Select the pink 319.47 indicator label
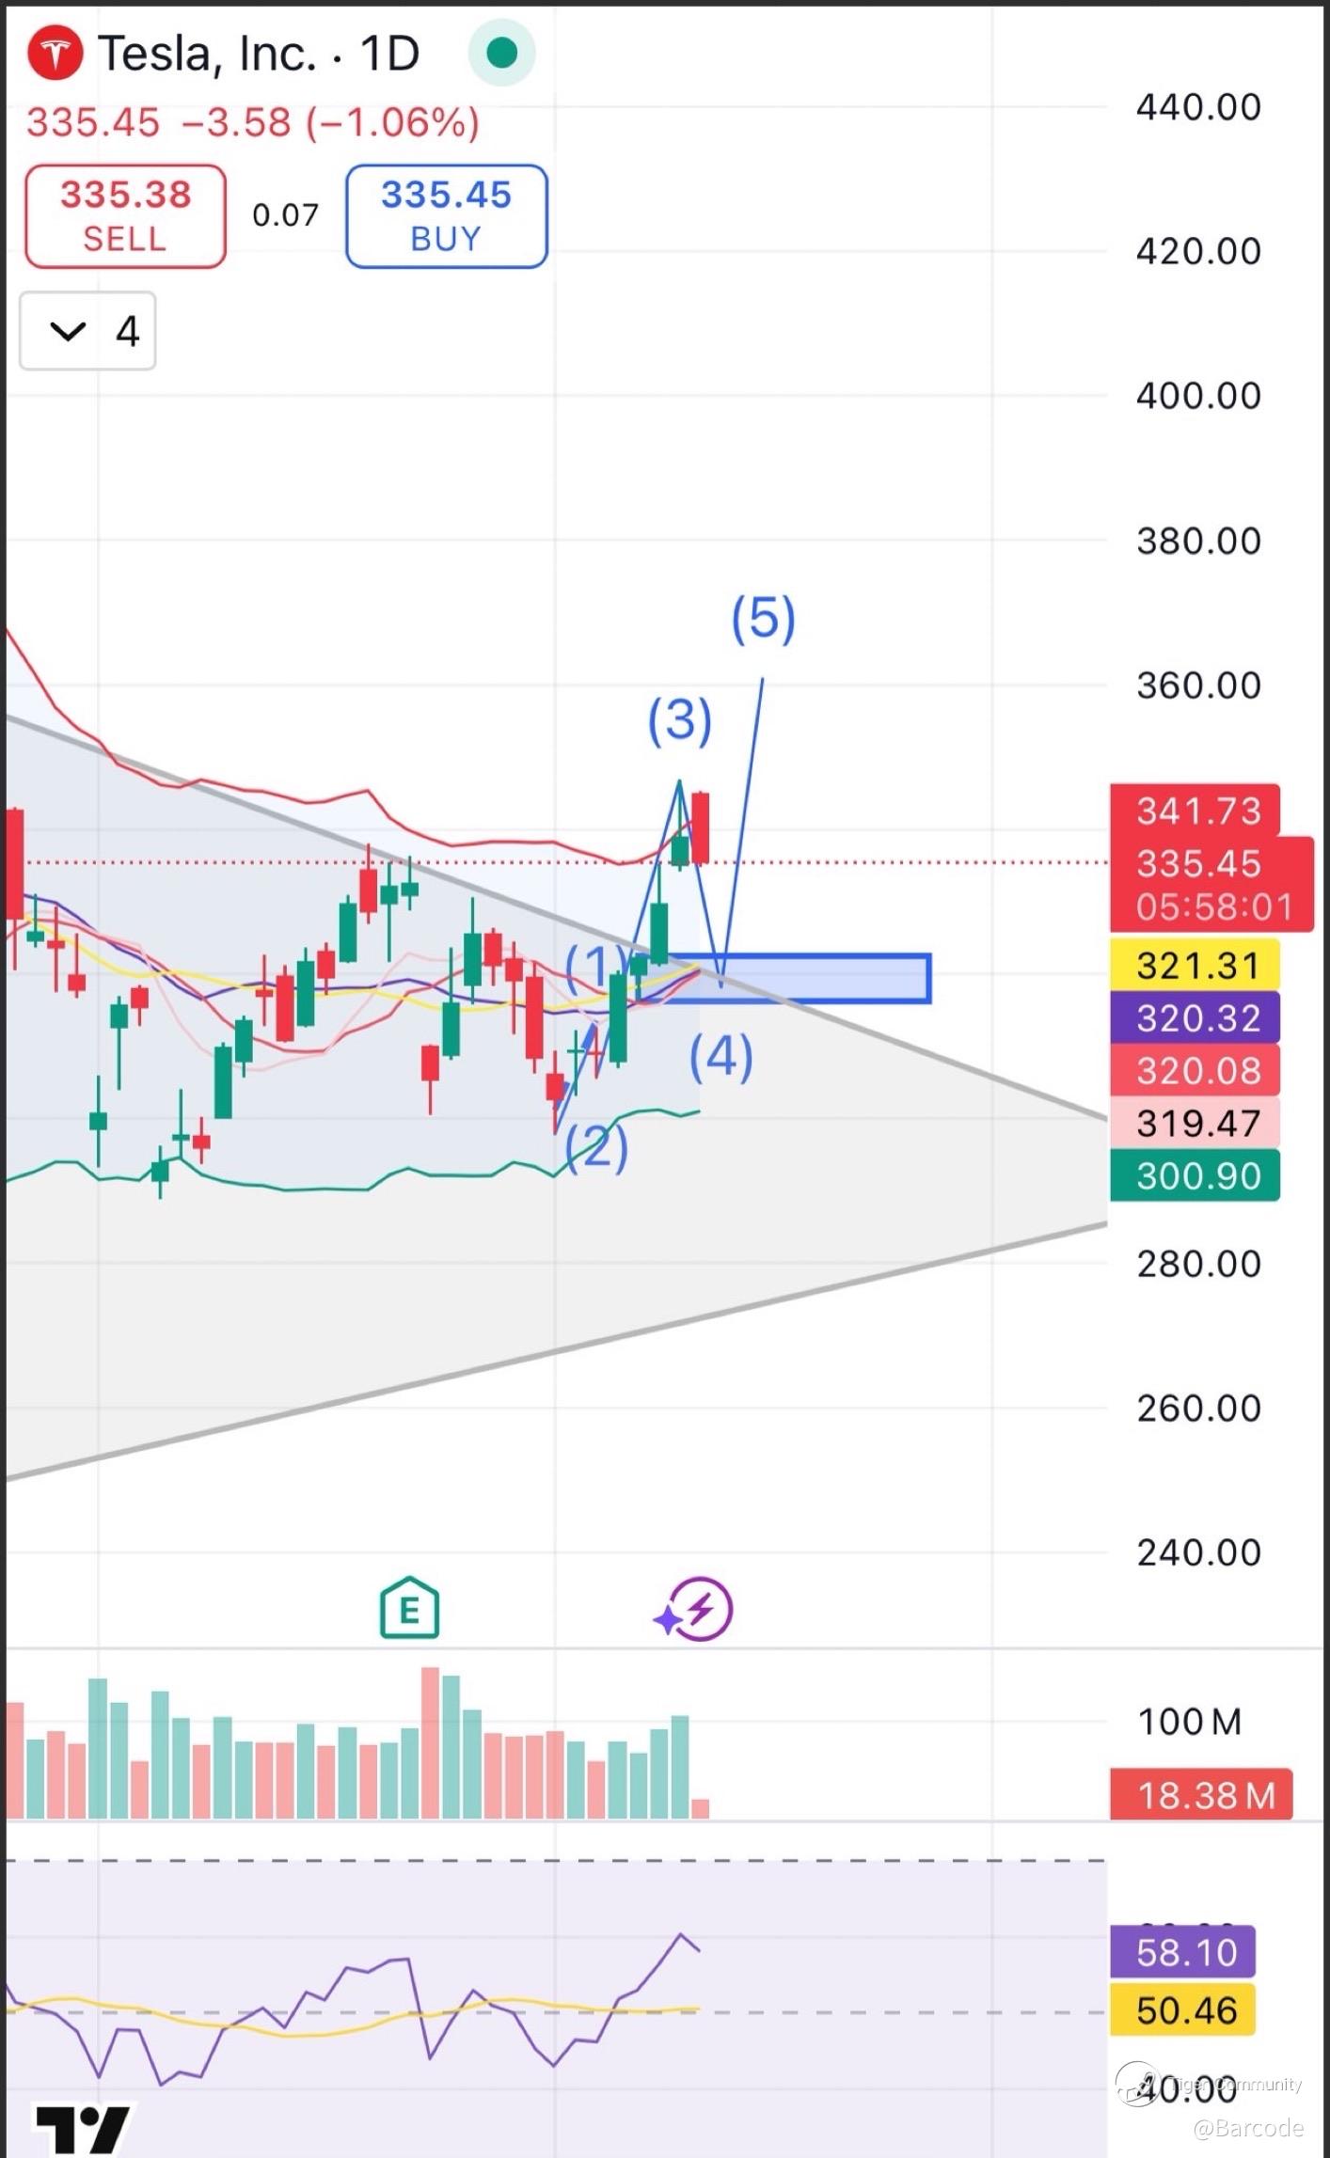The width and height of the screenshot is (1330, 2158). [1195, 1123]
